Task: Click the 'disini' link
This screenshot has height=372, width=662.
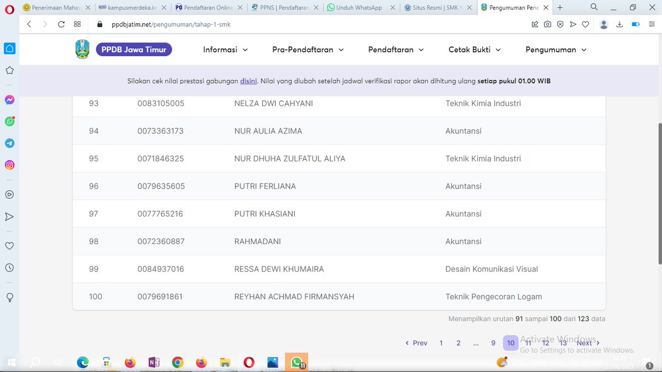Action: pyautogui.click(x=248, y=81)
